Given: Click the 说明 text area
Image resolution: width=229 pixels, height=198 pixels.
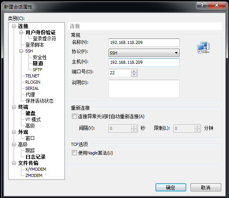Looking at the screenshot, I should coord(144,89).
